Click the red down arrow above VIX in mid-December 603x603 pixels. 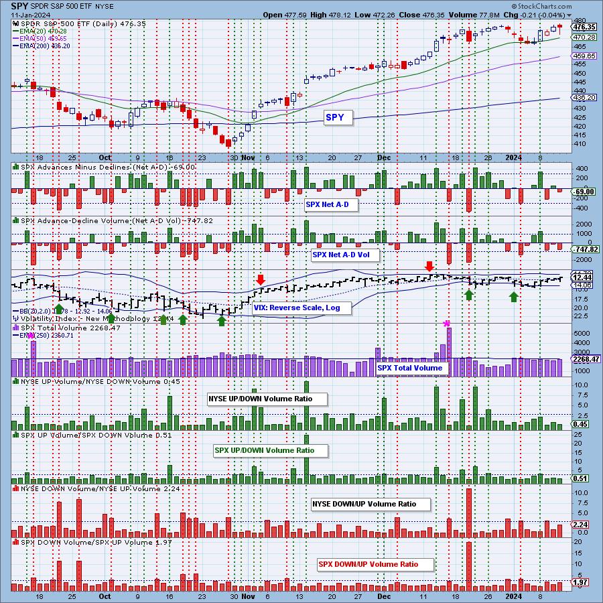tap(429, 266)
